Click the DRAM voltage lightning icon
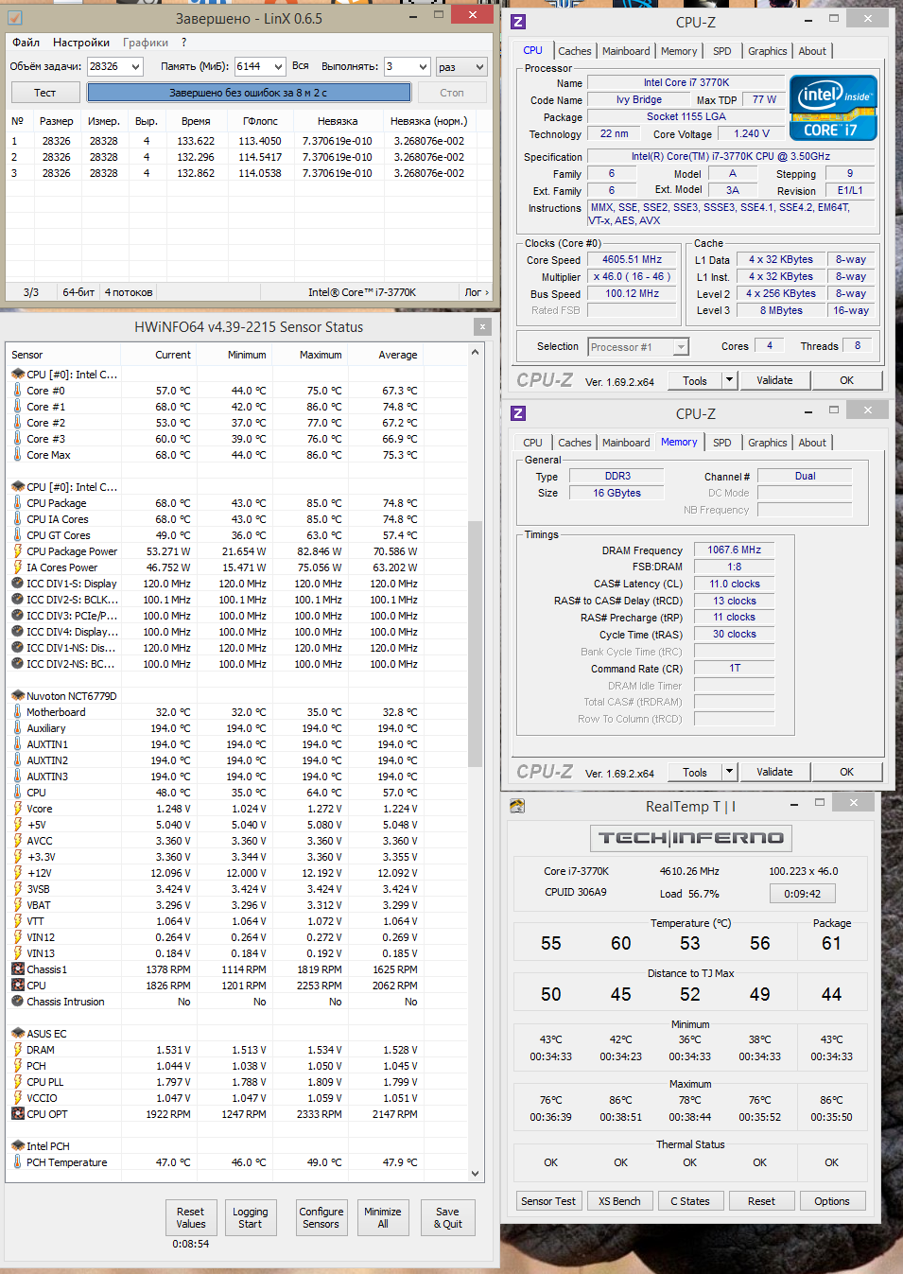This screenshot has width=903, height=1274. pos(17,1050)
